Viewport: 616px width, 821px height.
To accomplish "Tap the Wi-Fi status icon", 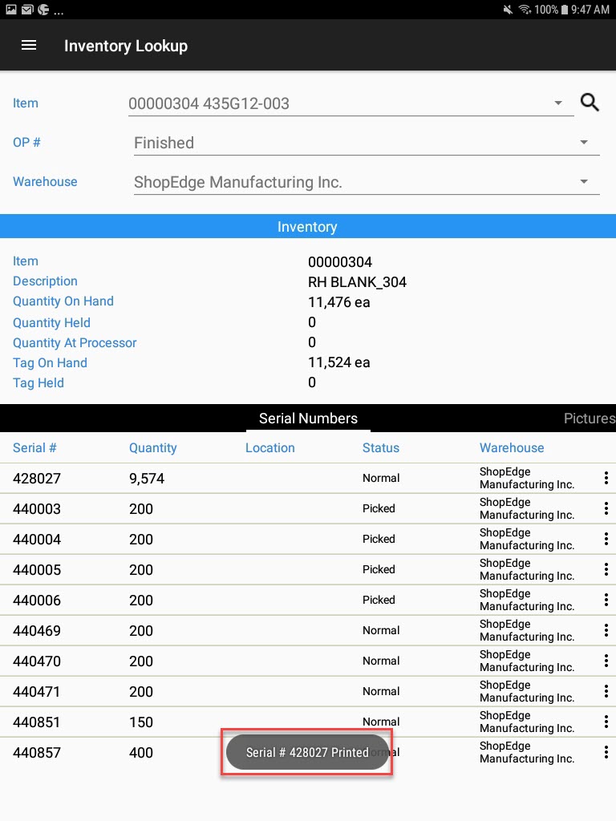I will pos(525,10).
